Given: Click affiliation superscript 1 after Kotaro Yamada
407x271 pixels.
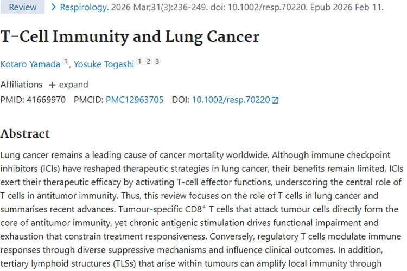Looking at the screenshot, I should click(66, 62).
